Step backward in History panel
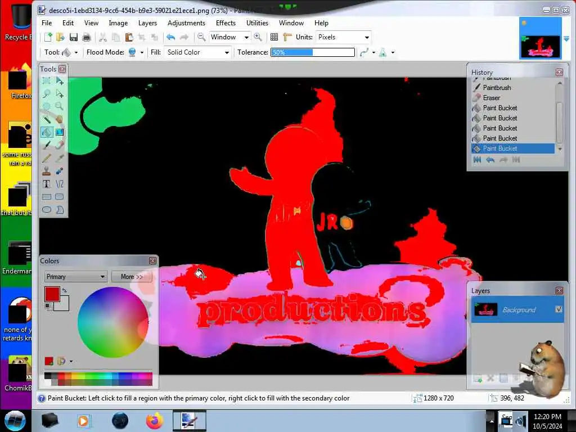Screen dimensions: 576x432 click(490, 160)
